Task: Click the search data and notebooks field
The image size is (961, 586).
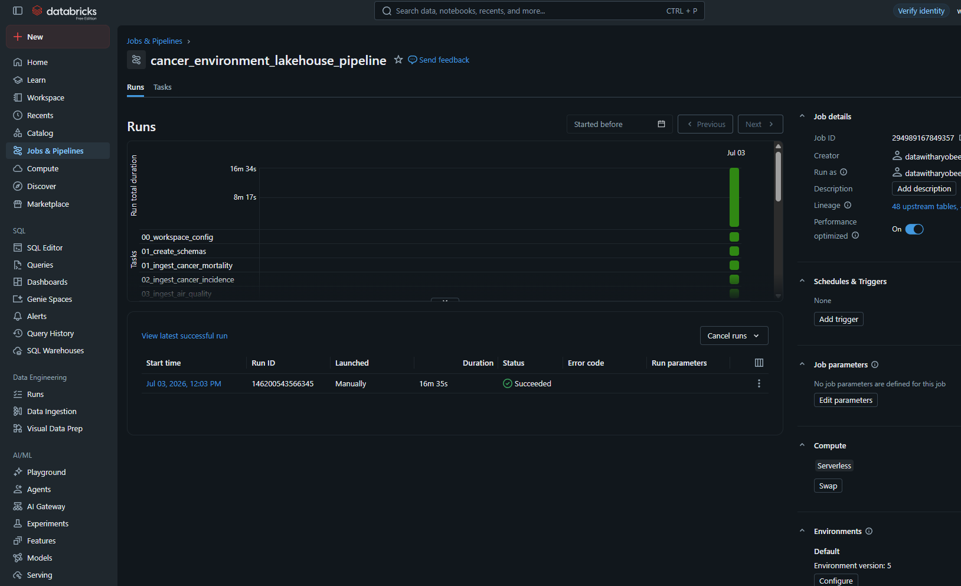Action: [x=540, y=11]
